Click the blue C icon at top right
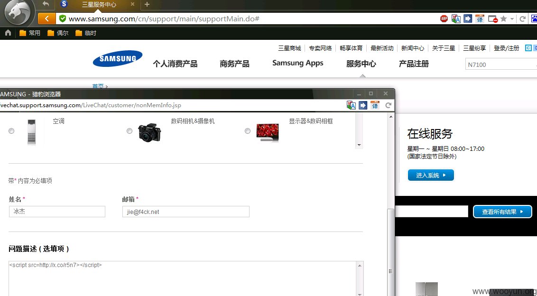The height and width of the screenshot is (296, 537). click(528, 48)
